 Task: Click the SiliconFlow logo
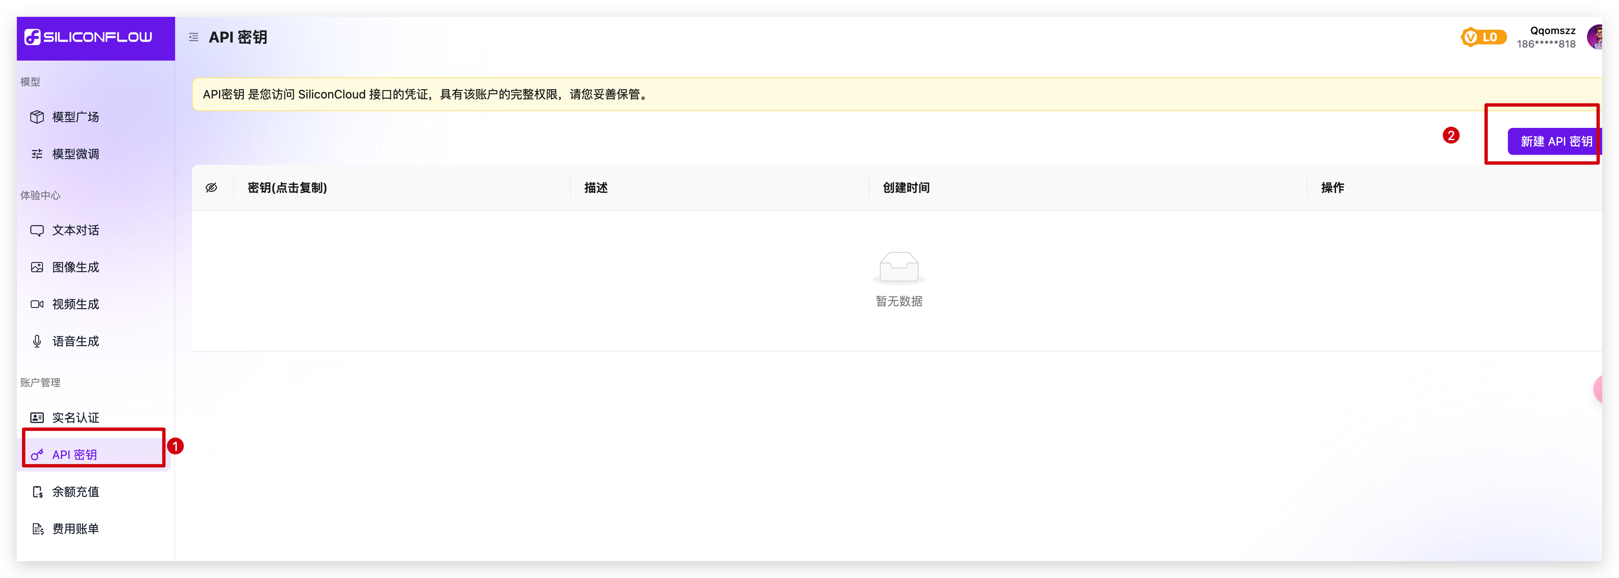(x=88, y=37)
